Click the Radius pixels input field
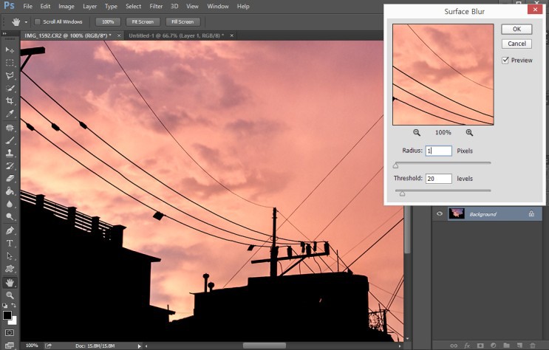This screenshot has height=350, width=549. click(438, 151)
